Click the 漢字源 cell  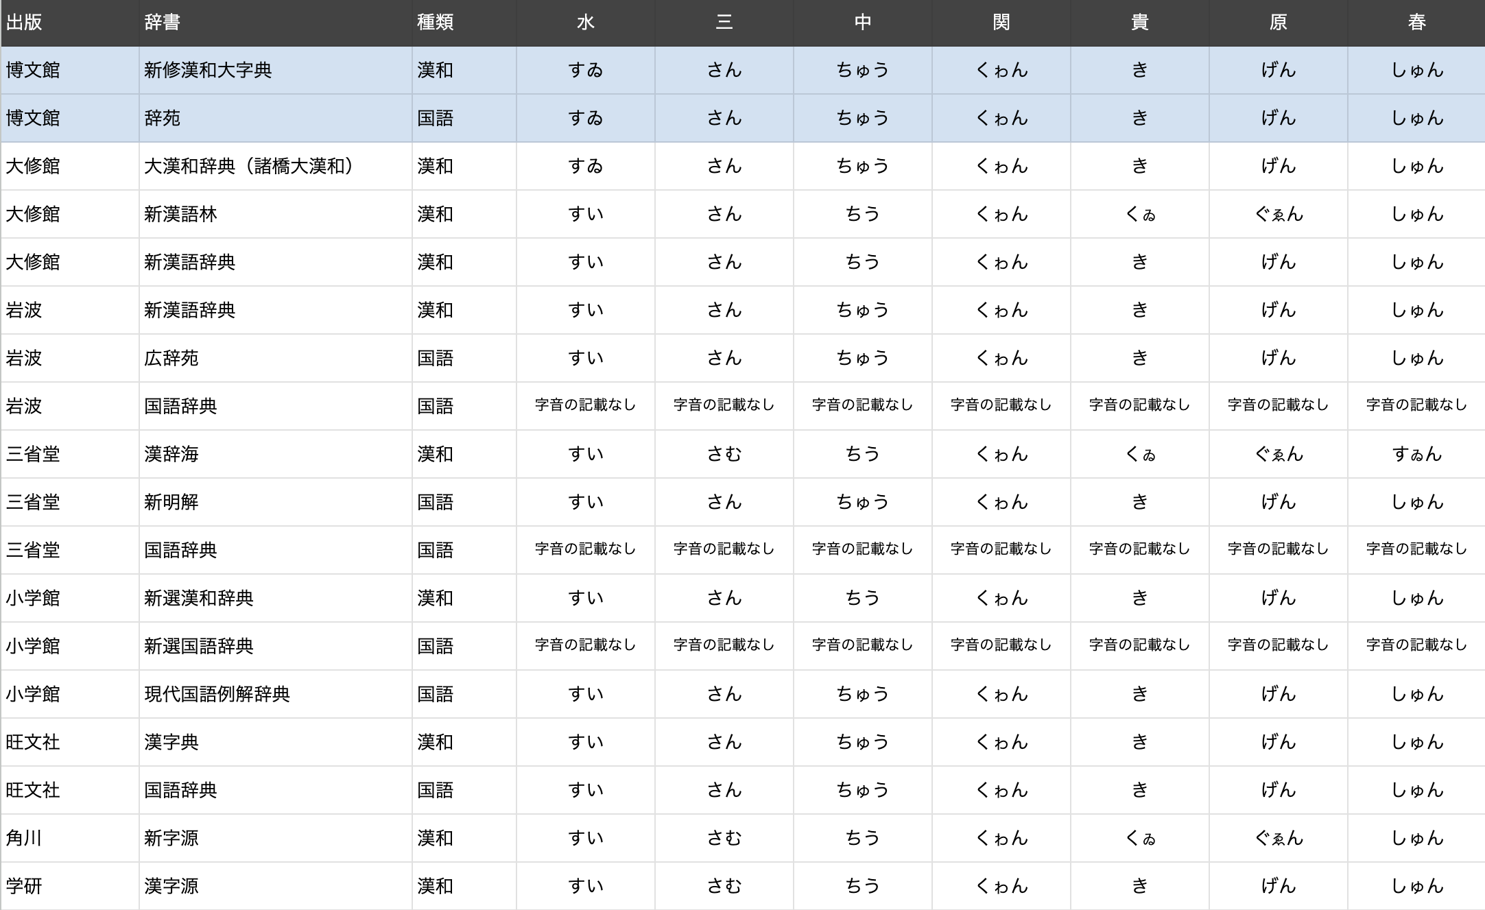pos(275,886)
